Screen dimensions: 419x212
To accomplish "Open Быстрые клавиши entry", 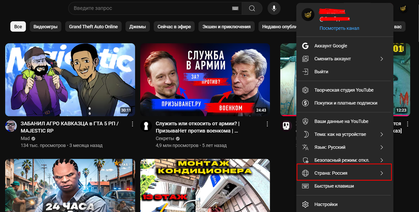I will (x=345, y=186).
